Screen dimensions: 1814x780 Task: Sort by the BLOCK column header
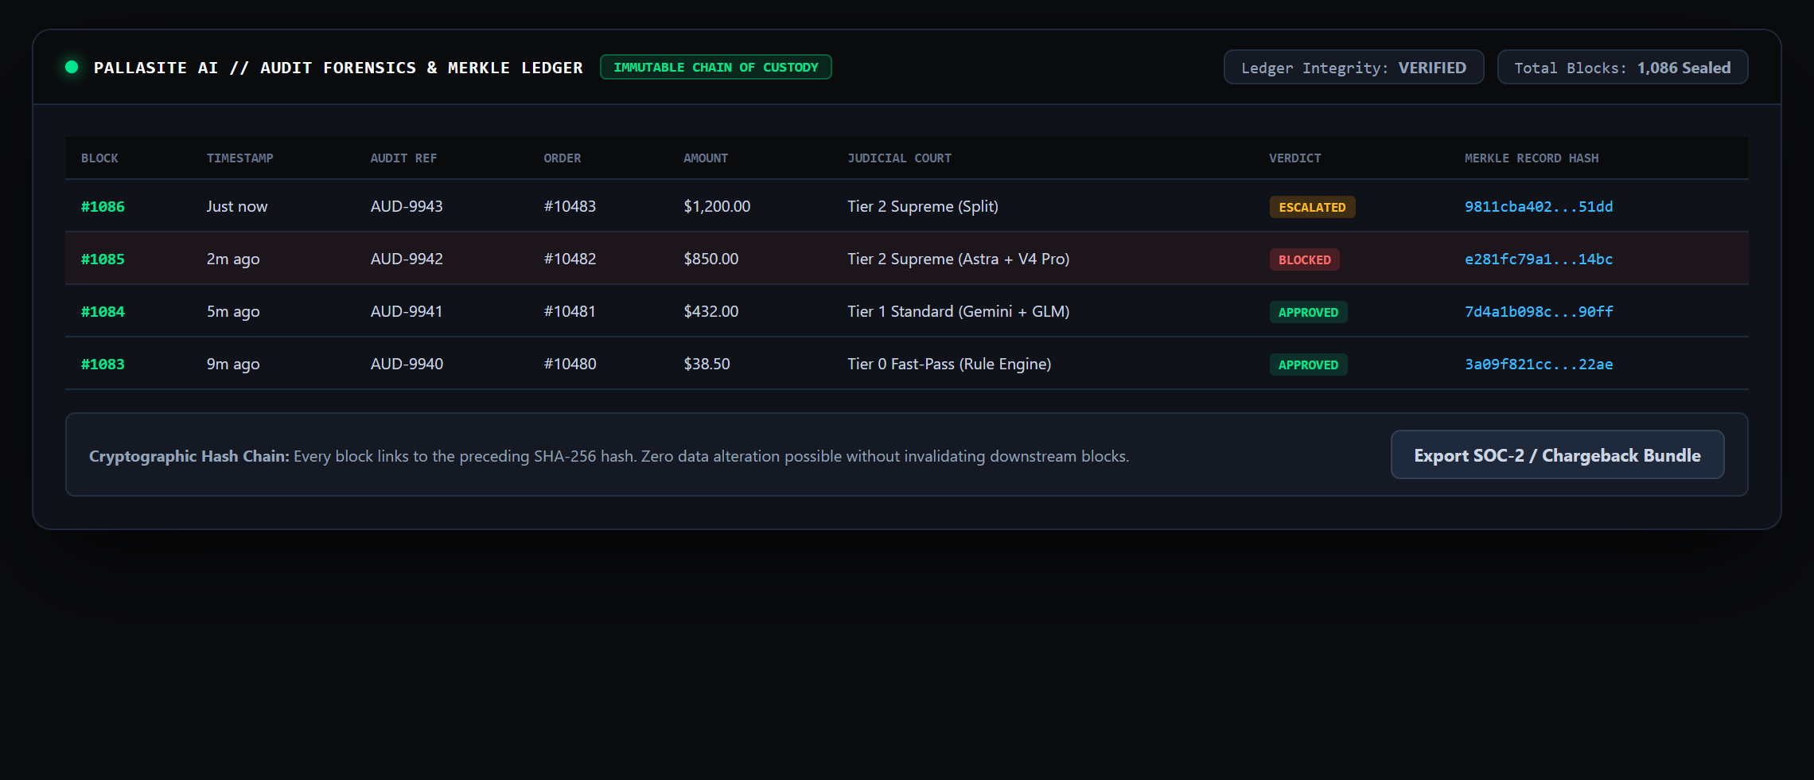pyautogui.click(x=99, y=158)
